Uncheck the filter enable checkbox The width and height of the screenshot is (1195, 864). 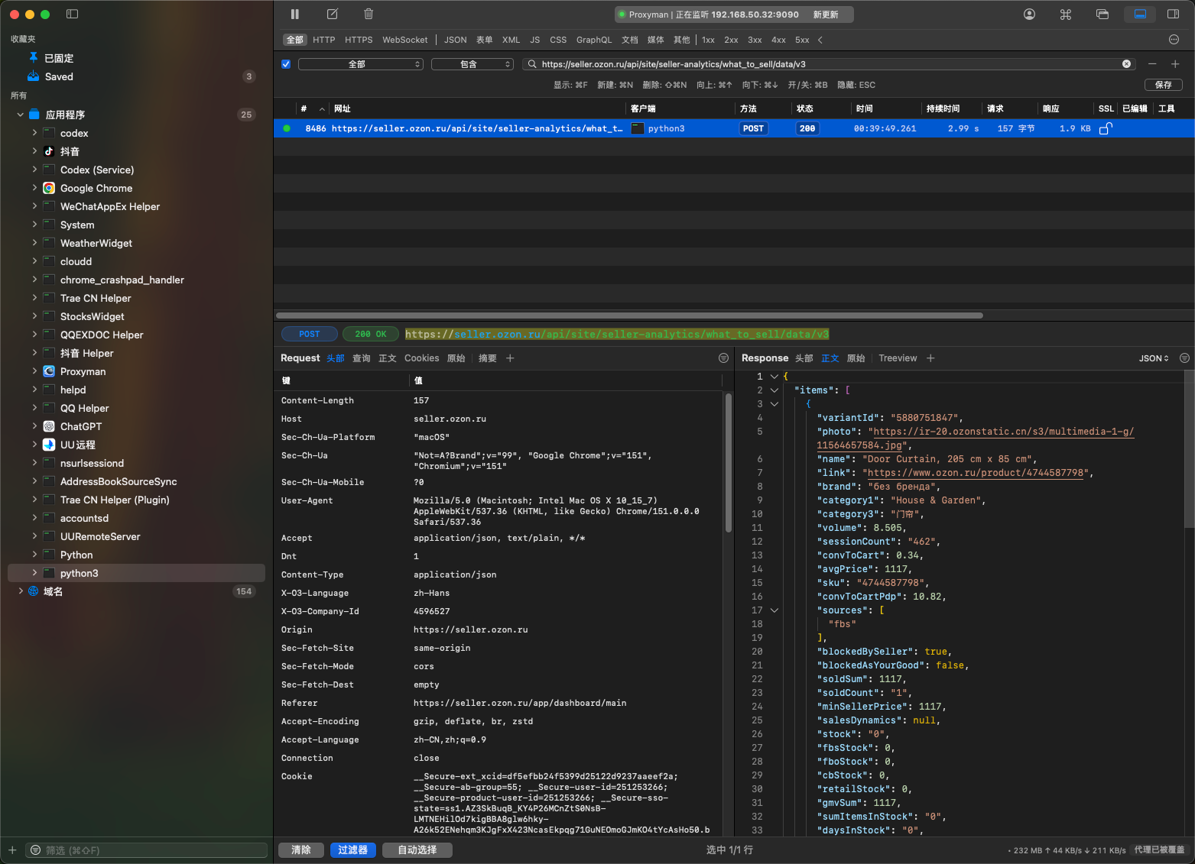pos(286,64)
